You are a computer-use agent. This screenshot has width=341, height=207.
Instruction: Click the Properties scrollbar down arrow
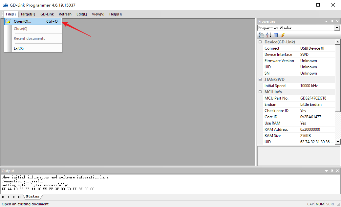[x=337, y=142]
